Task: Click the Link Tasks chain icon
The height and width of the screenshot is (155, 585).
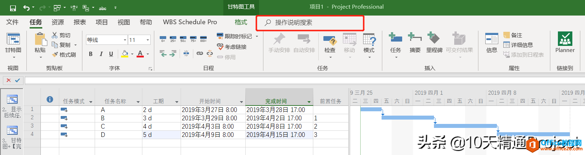Action: 199,54
